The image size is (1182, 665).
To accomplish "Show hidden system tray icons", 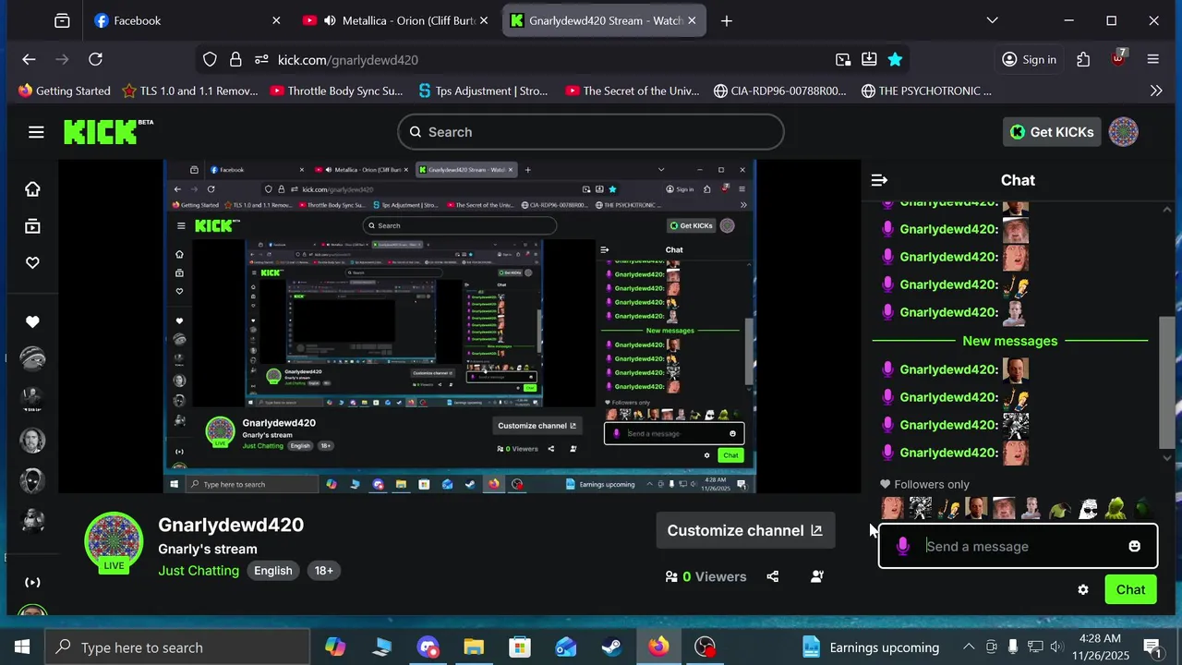I will point(969,647).
